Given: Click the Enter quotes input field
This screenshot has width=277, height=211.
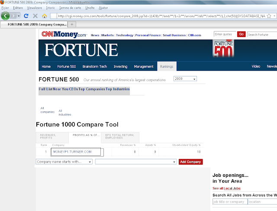Looking at the screenshot, I should point(225,34).
